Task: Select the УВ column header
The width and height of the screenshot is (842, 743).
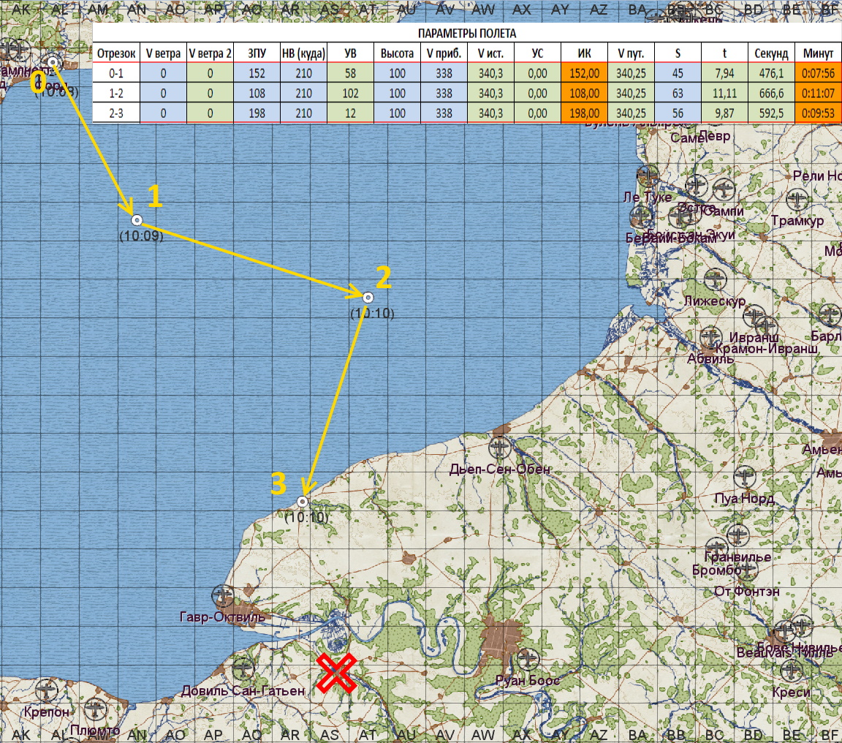Action: (x=350, y=53)
